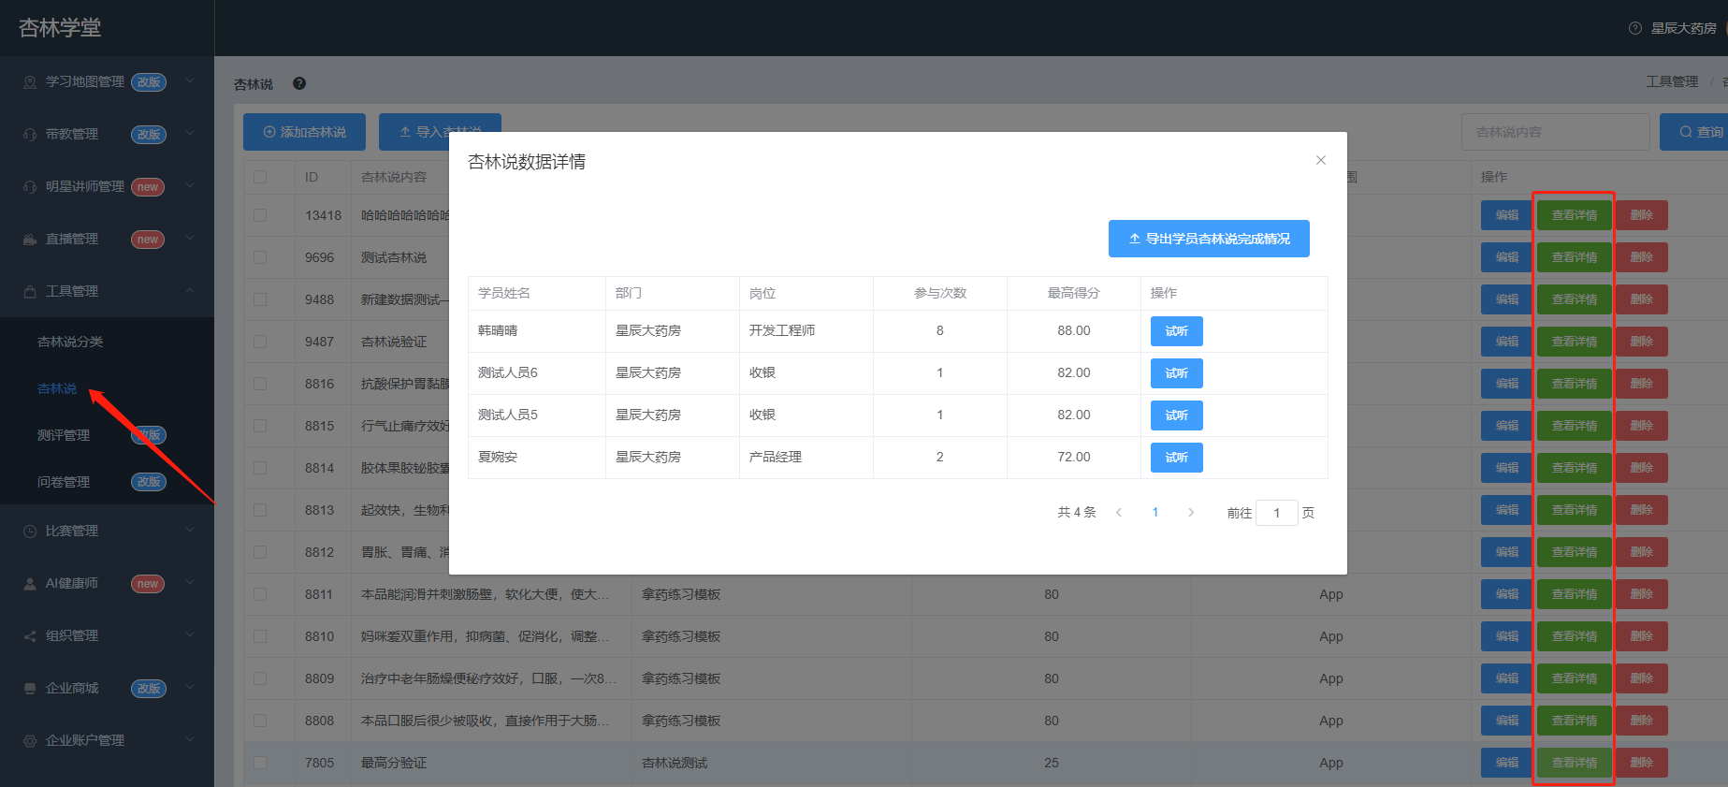This screenshot has width=1728, height=787.
Task: Click the AI健康师 person icon
Action: (30, 584)
